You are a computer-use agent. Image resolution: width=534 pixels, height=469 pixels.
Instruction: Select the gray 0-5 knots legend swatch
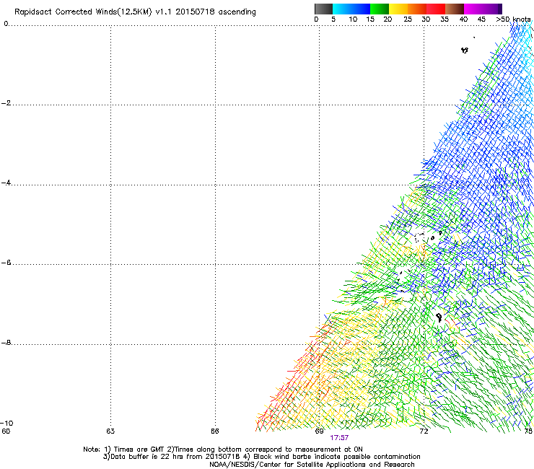[323, 9]
